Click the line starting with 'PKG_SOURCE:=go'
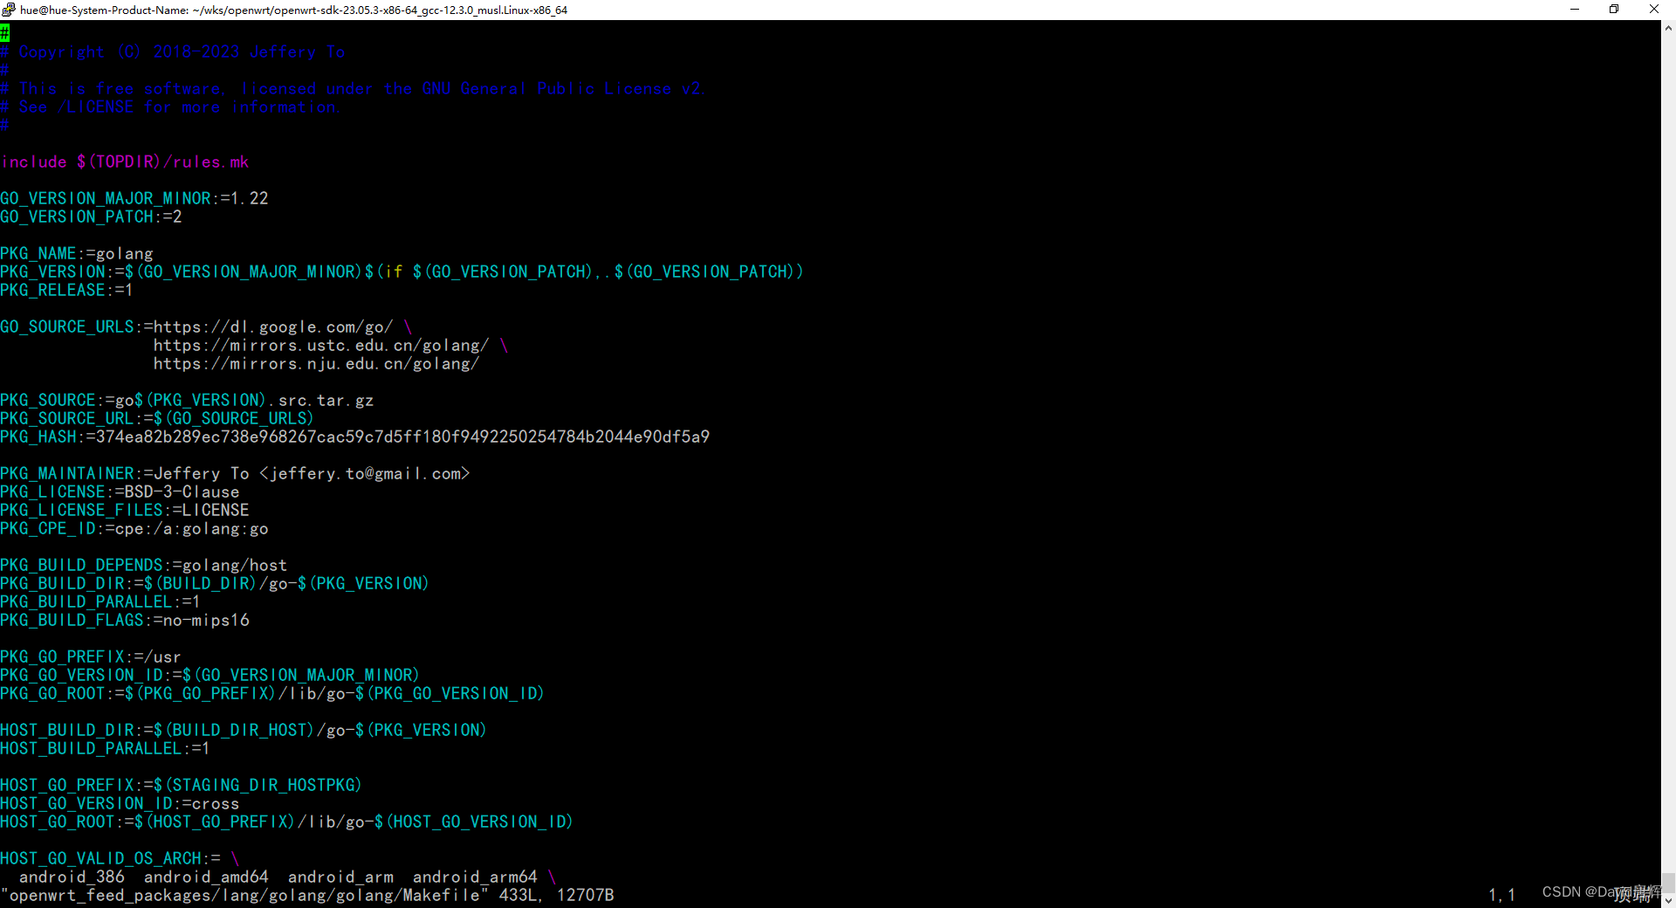The image size is (1676, 908). (187, 401)
